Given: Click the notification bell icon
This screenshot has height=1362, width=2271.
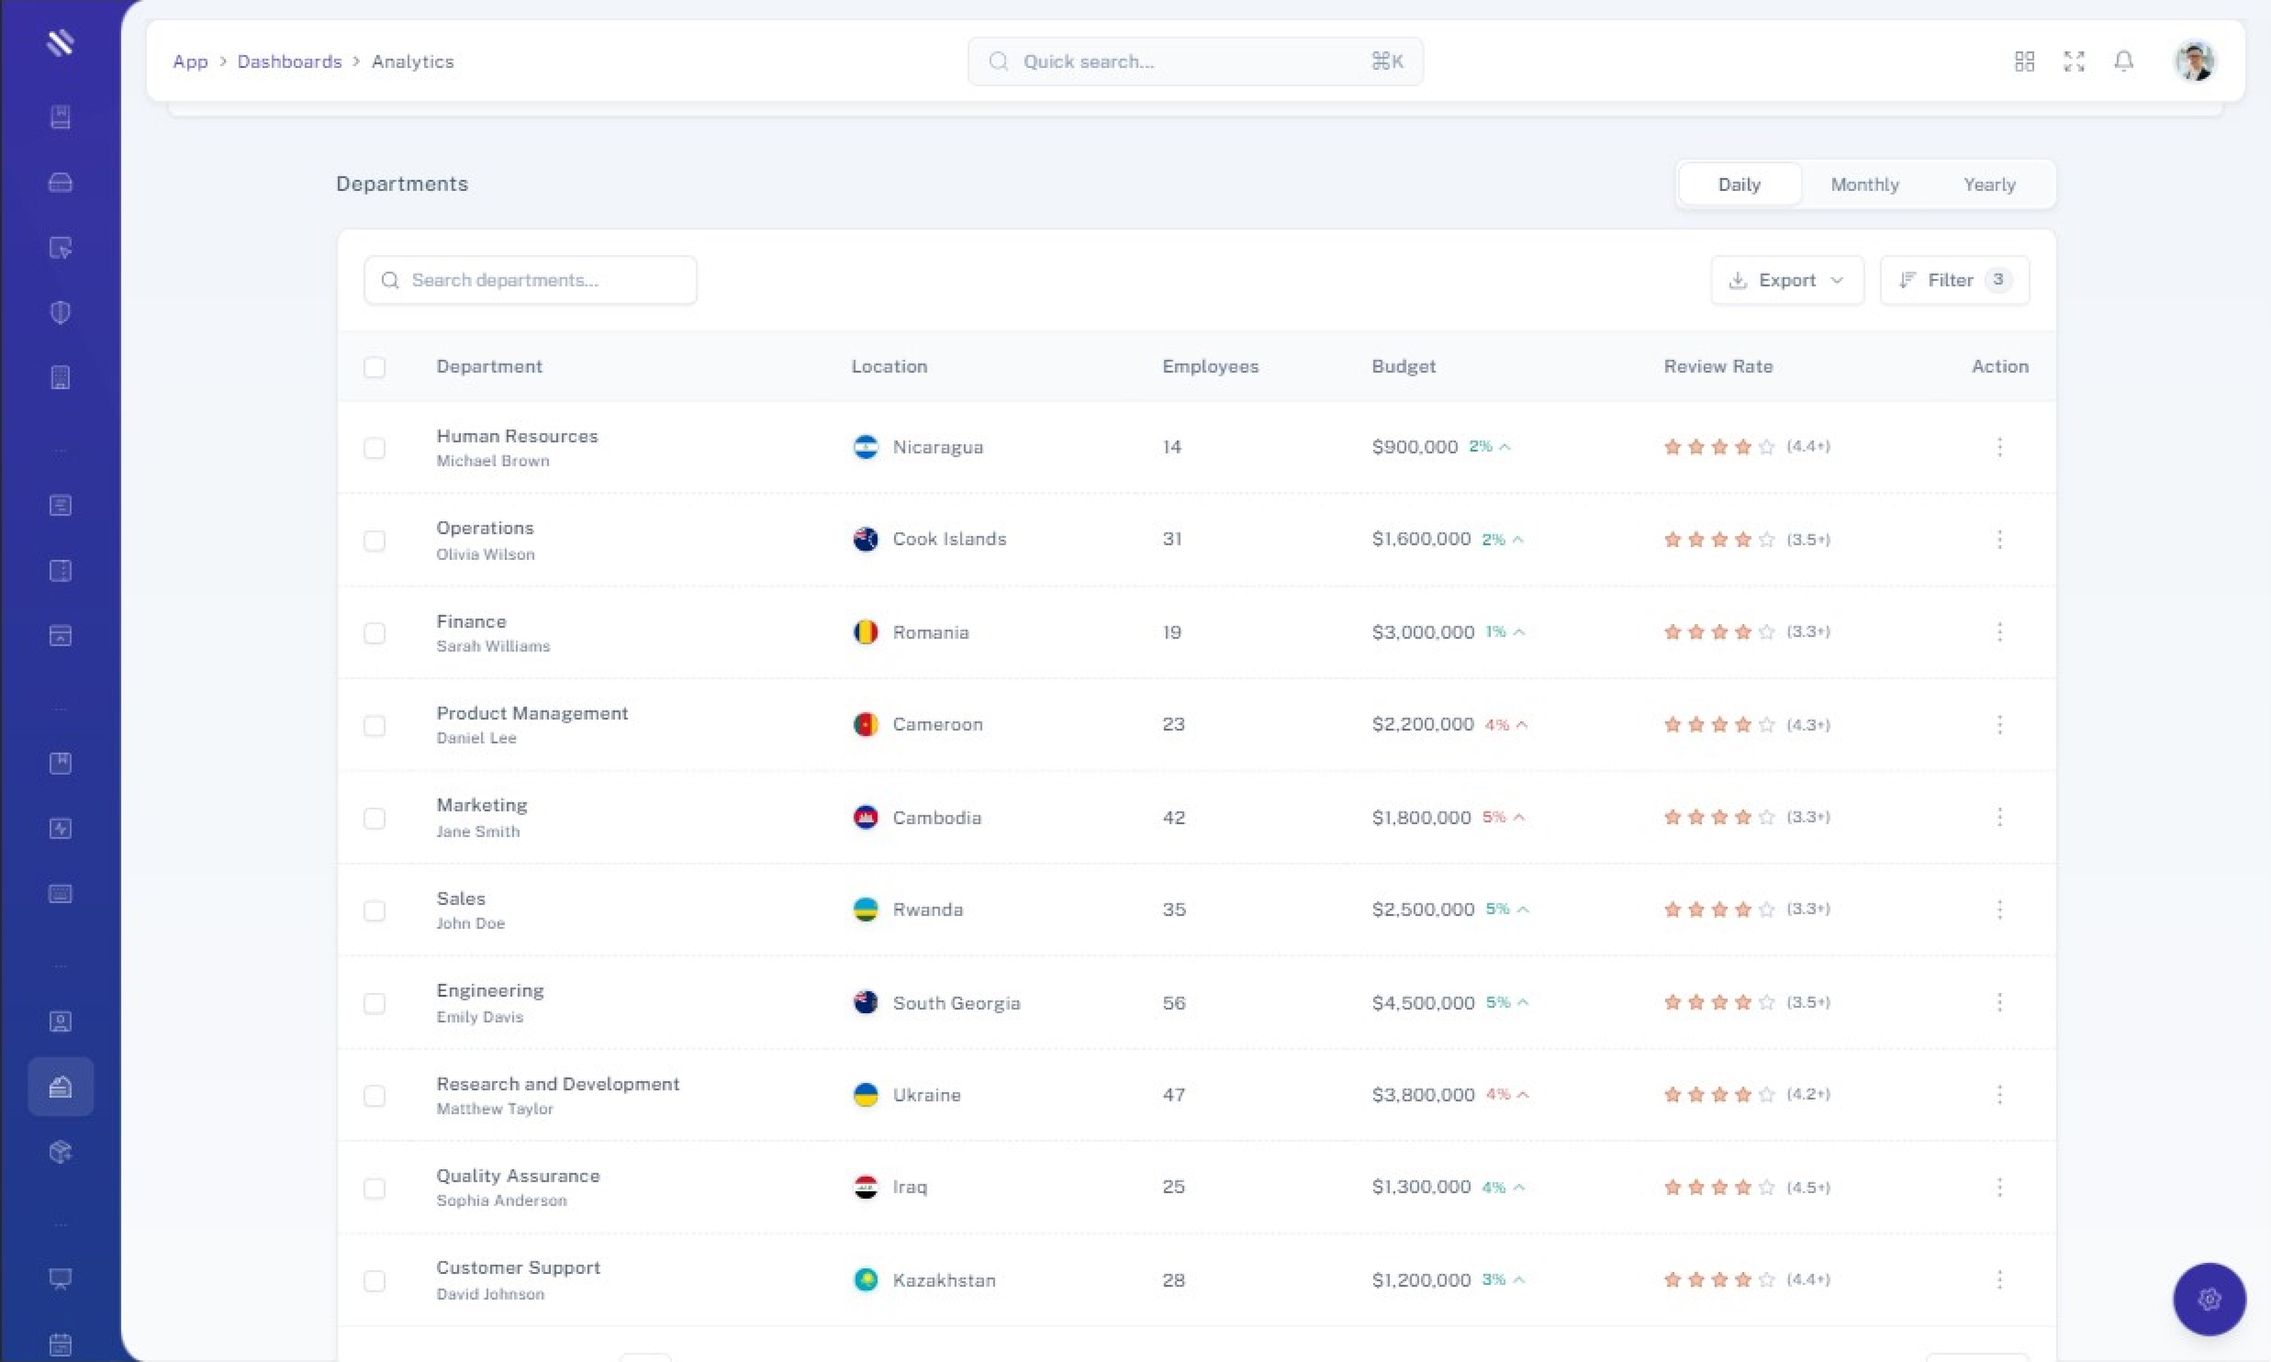Looking at the screenshot, I should click(2123, 61).
